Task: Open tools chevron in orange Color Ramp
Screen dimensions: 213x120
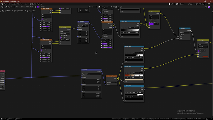Action: [130, 73]
